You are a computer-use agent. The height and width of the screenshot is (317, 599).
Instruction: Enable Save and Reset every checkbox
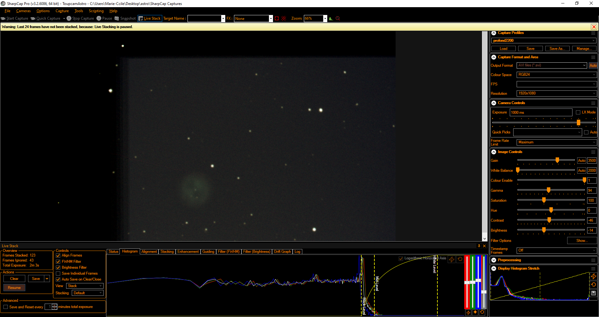pos(6,307)
